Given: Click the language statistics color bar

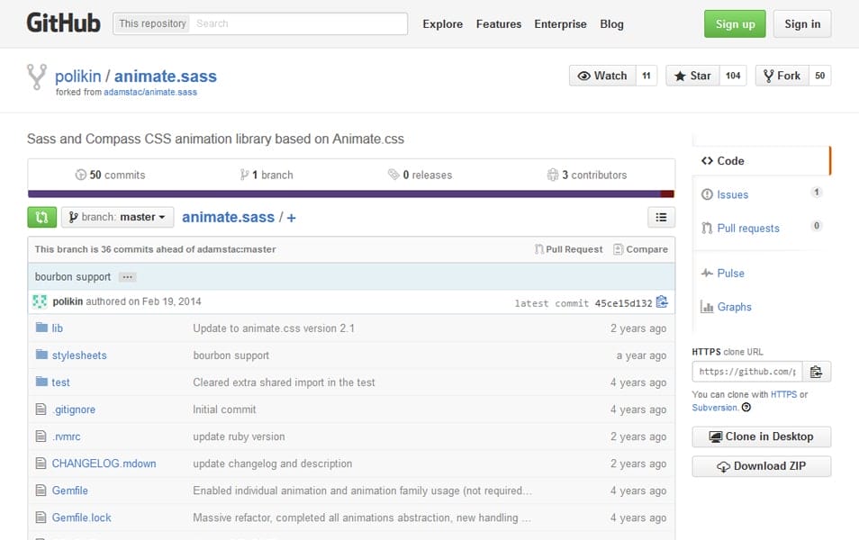Looking at the screenshot, I should (351, 193).
